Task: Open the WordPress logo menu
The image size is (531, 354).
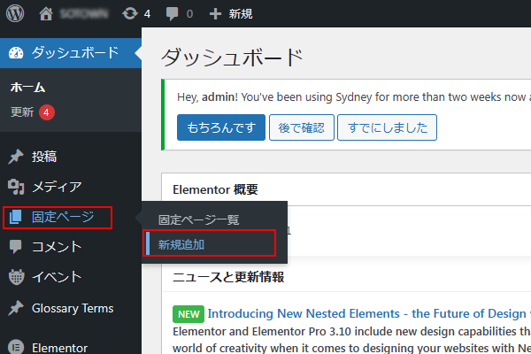Action: [x=15, y=13]
